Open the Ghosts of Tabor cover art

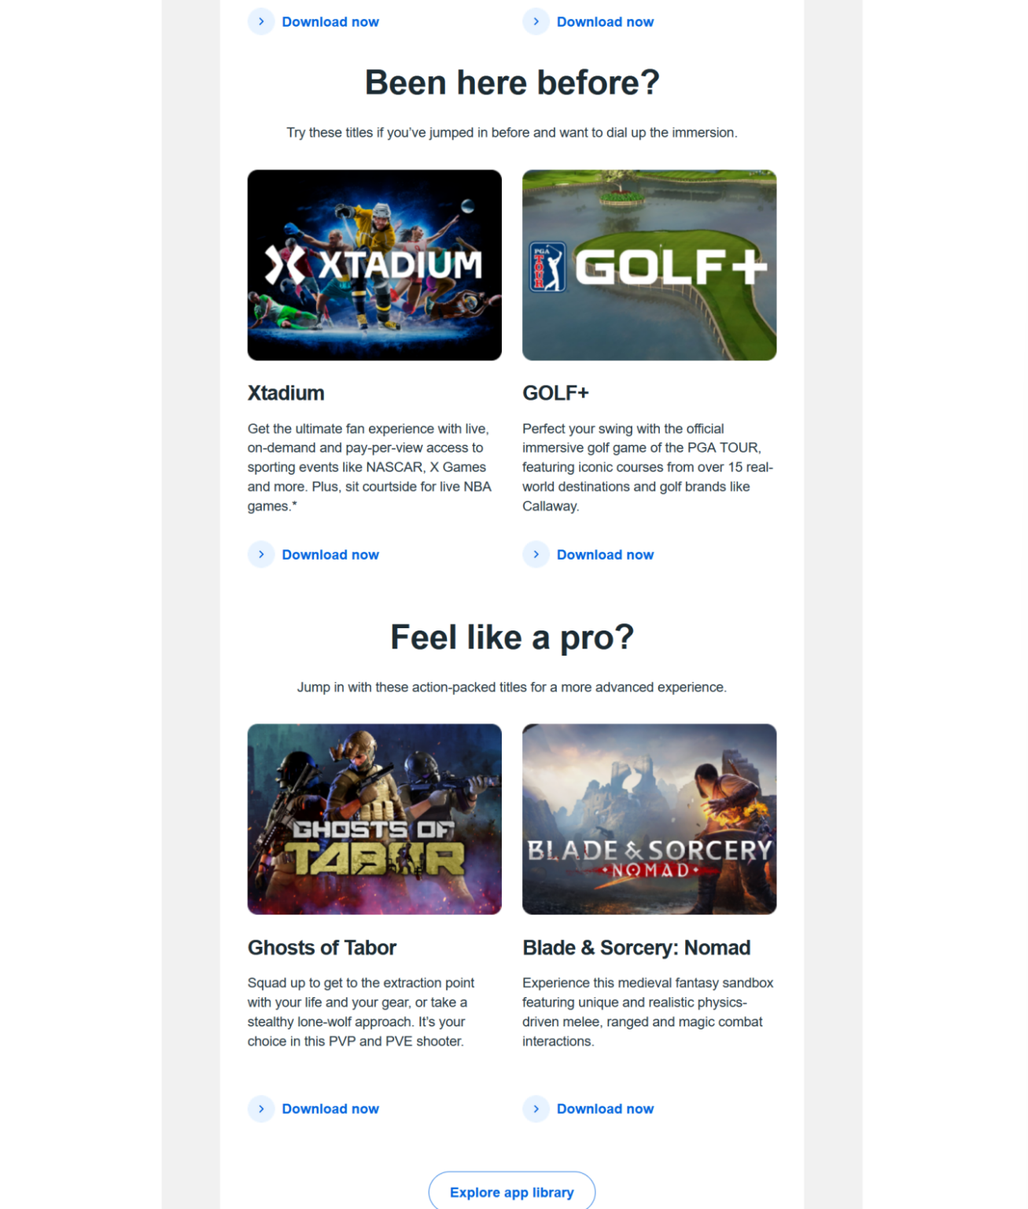click(x=374, y=819)
